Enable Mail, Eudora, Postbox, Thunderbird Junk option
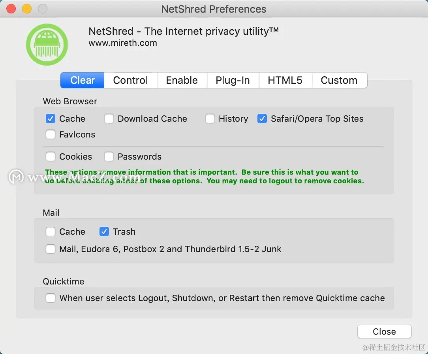 click(x=51, y=249)
